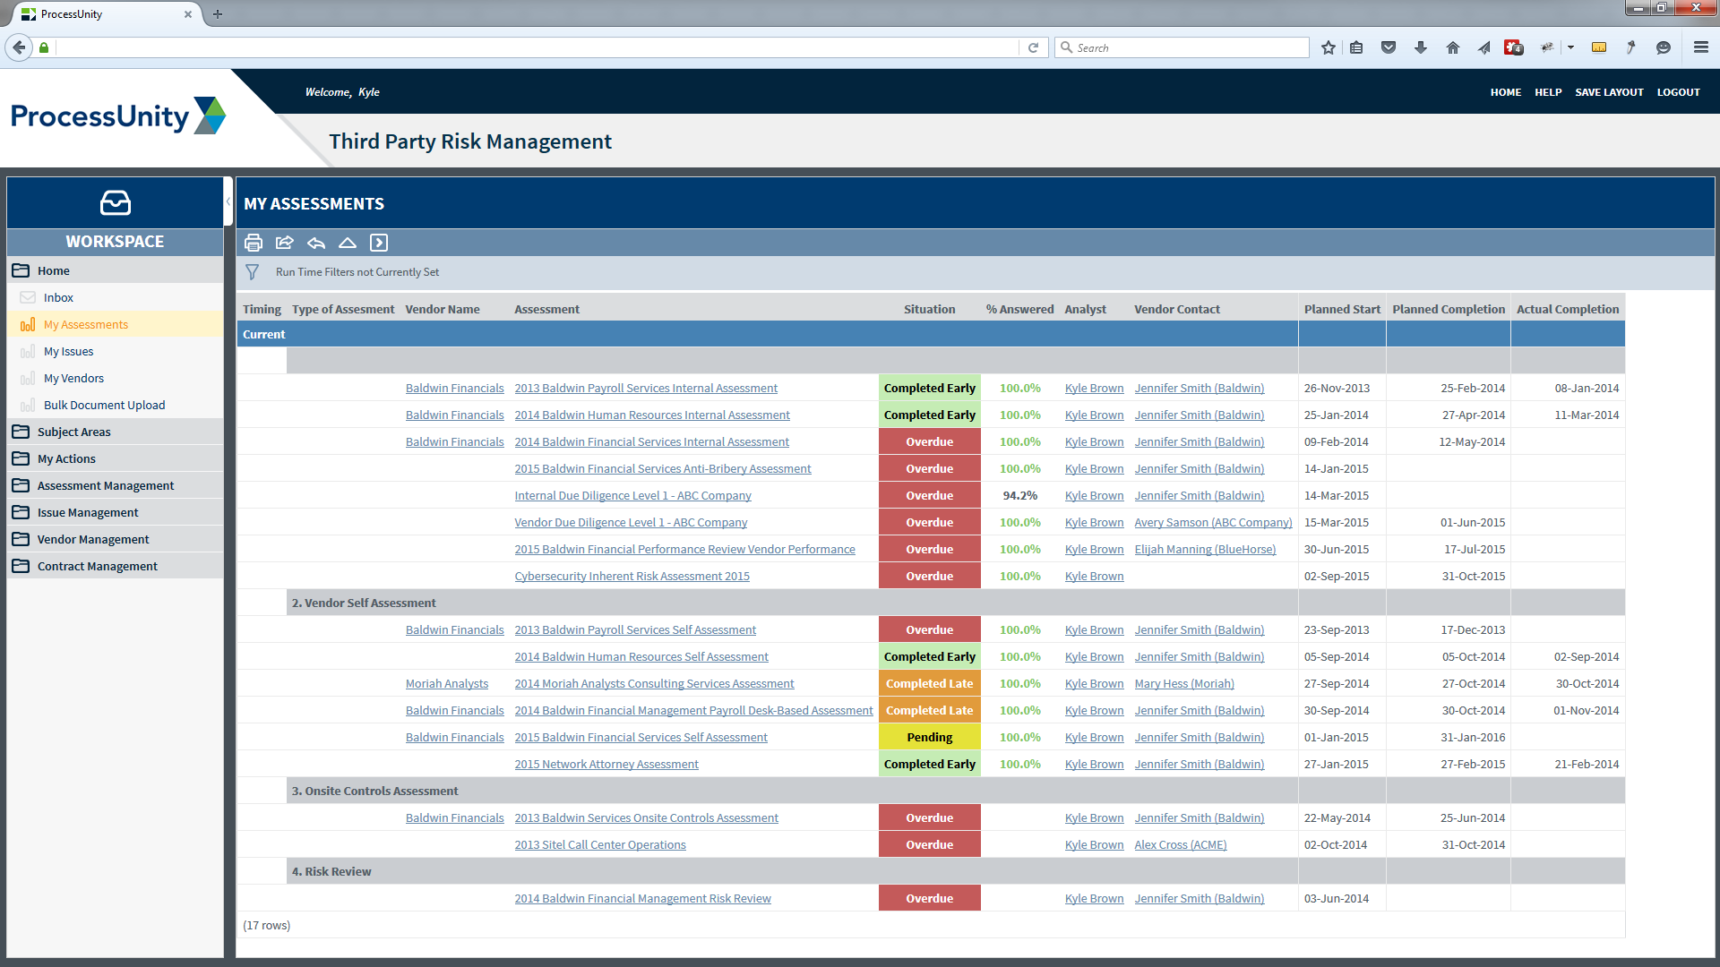Click LOGOUT in top navigation
The width and height of the screenshot is (1720, 967).
click(x=1678, y=92)
